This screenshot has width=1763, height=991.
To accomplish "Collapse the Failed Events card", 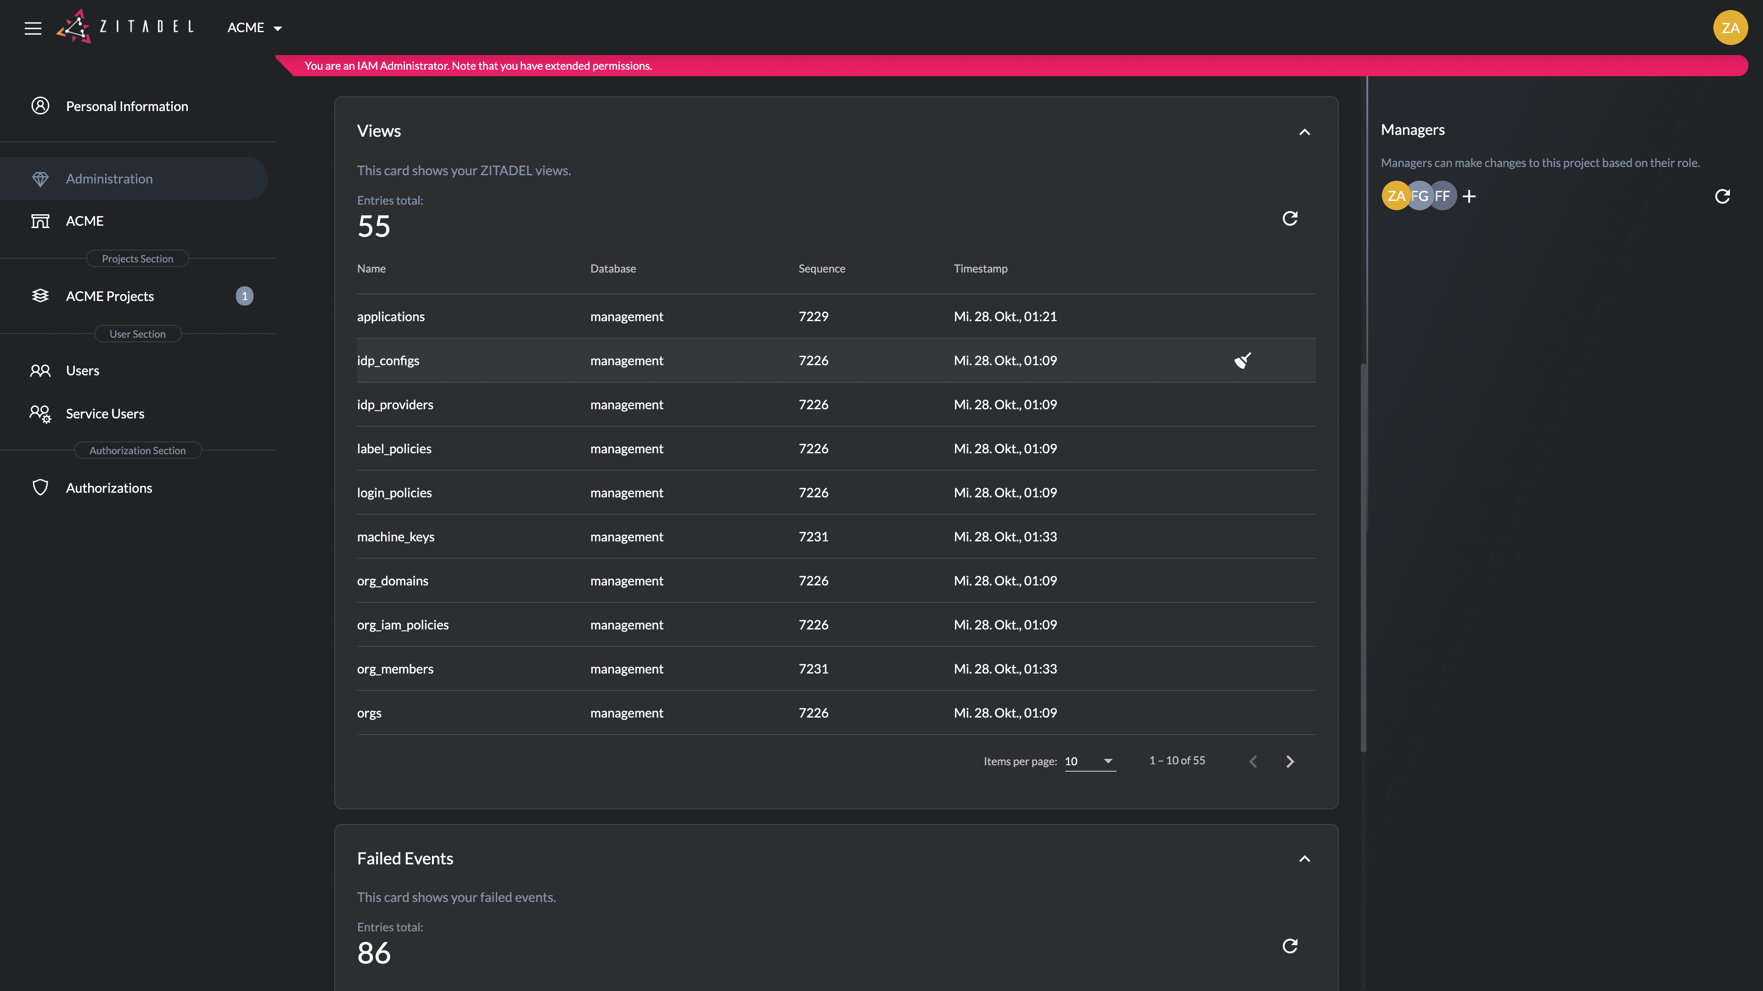I will [1304, 859].
